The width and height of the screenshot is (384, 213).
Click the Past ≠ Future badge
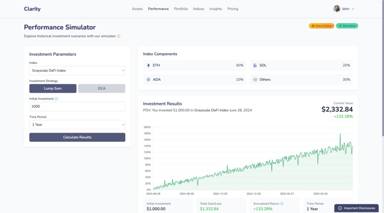[321, 26]
